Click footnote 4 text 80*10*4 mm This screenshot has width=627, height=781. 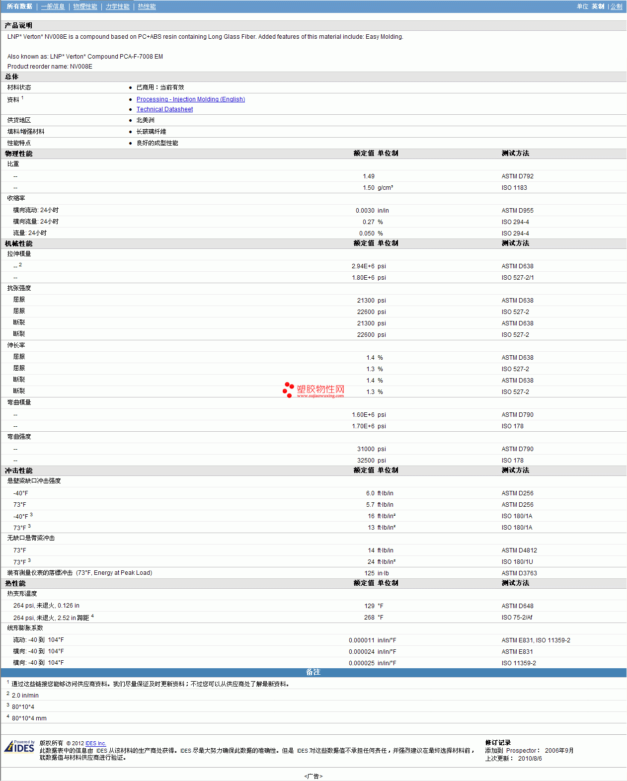click(29, 718)
